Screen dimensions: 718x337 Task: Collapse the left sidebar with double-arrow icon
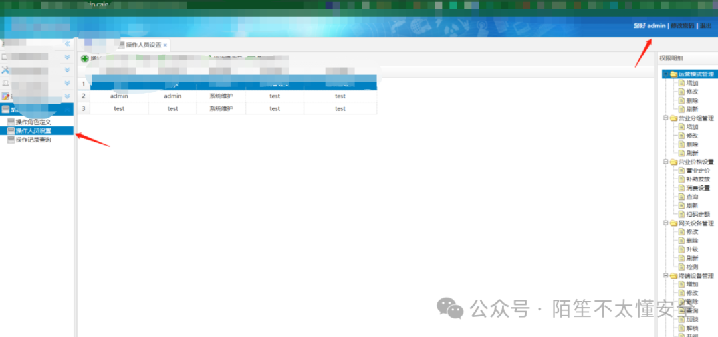(67, 43)
